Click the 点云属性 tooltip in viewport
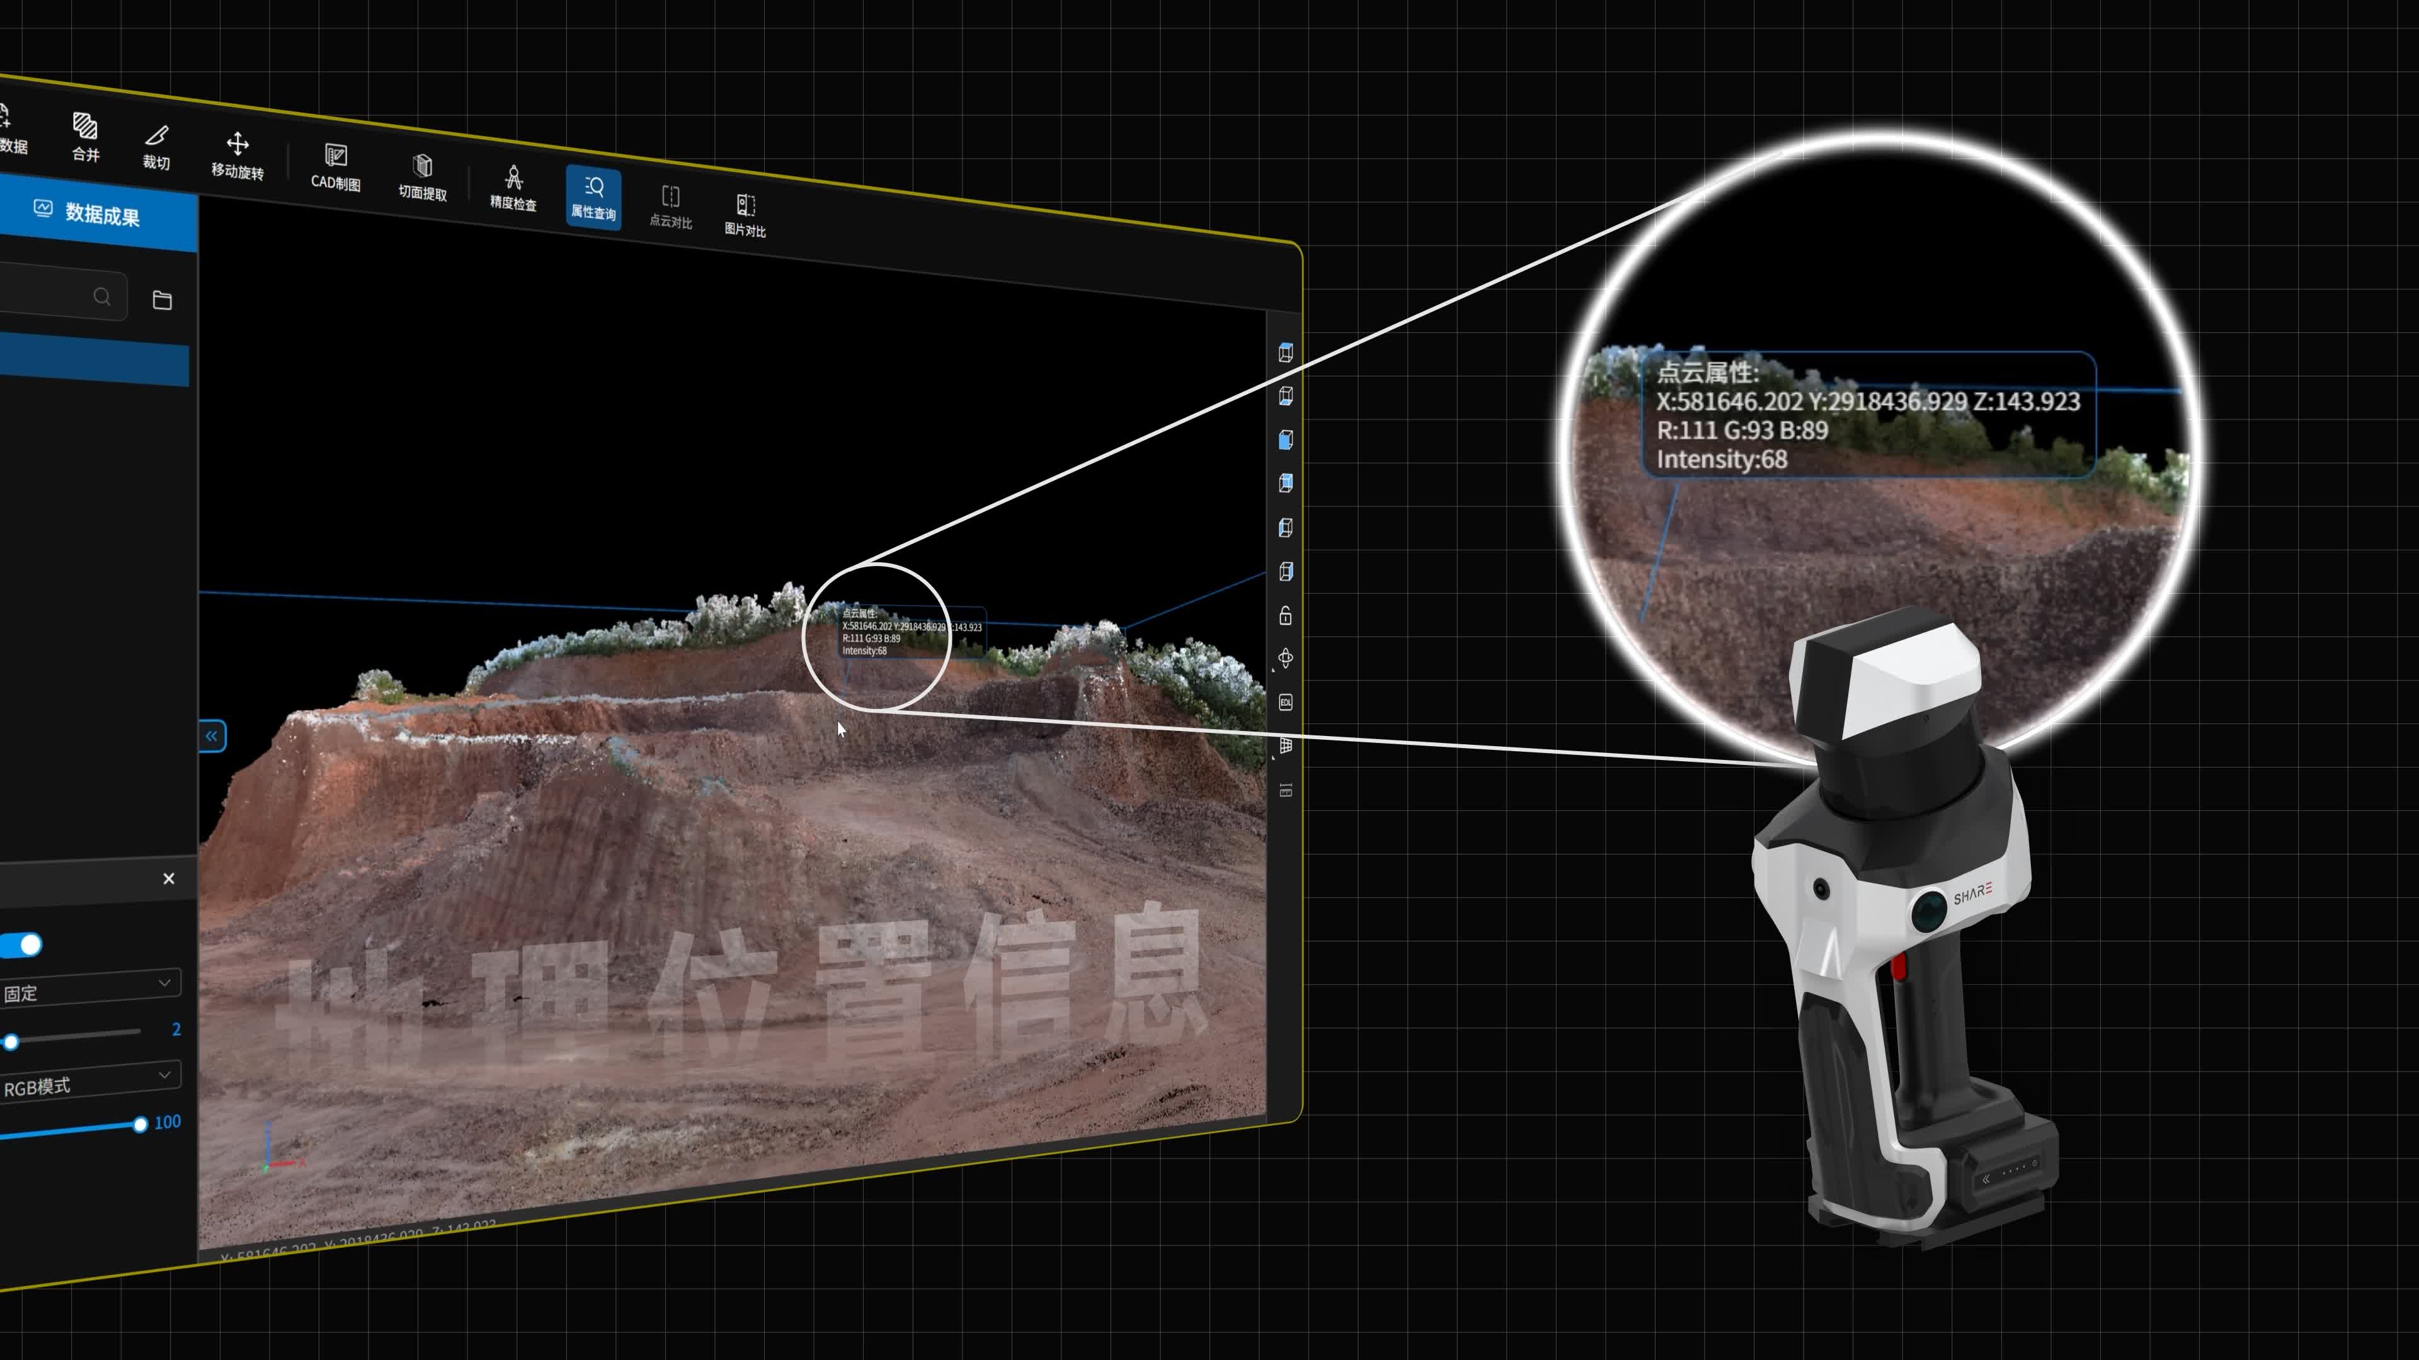Image resolution: width=2419 pixels, height=1360 pixels. [x=911, y=632]
